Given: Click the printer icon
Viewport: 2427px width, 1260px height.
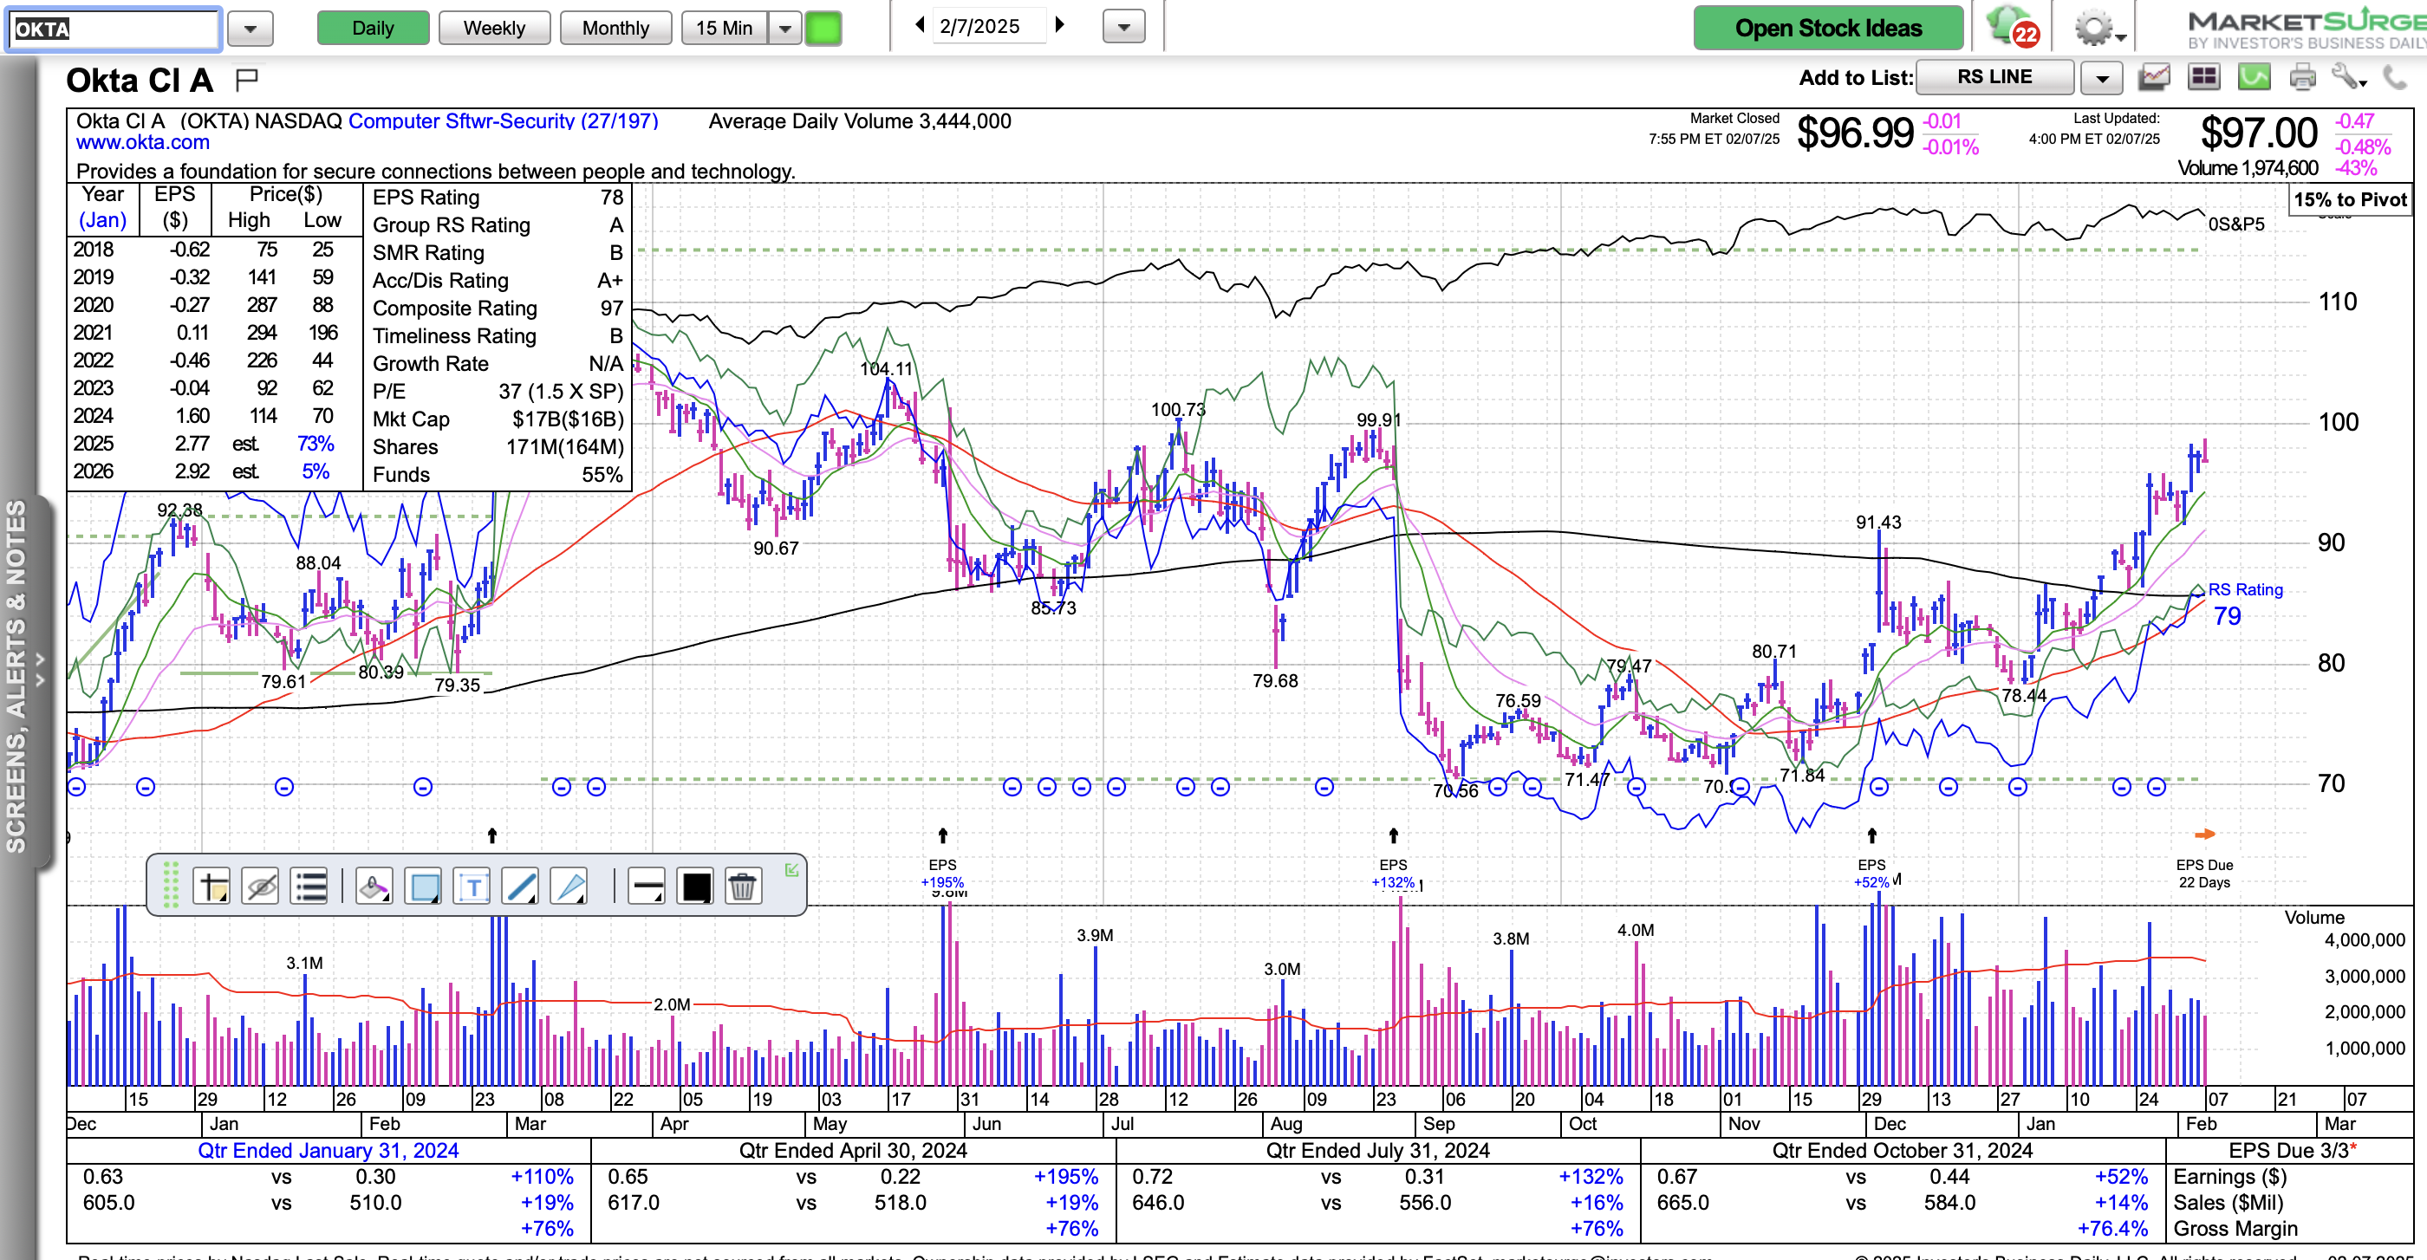Looking at the screenshot, I should (2301, 77).
